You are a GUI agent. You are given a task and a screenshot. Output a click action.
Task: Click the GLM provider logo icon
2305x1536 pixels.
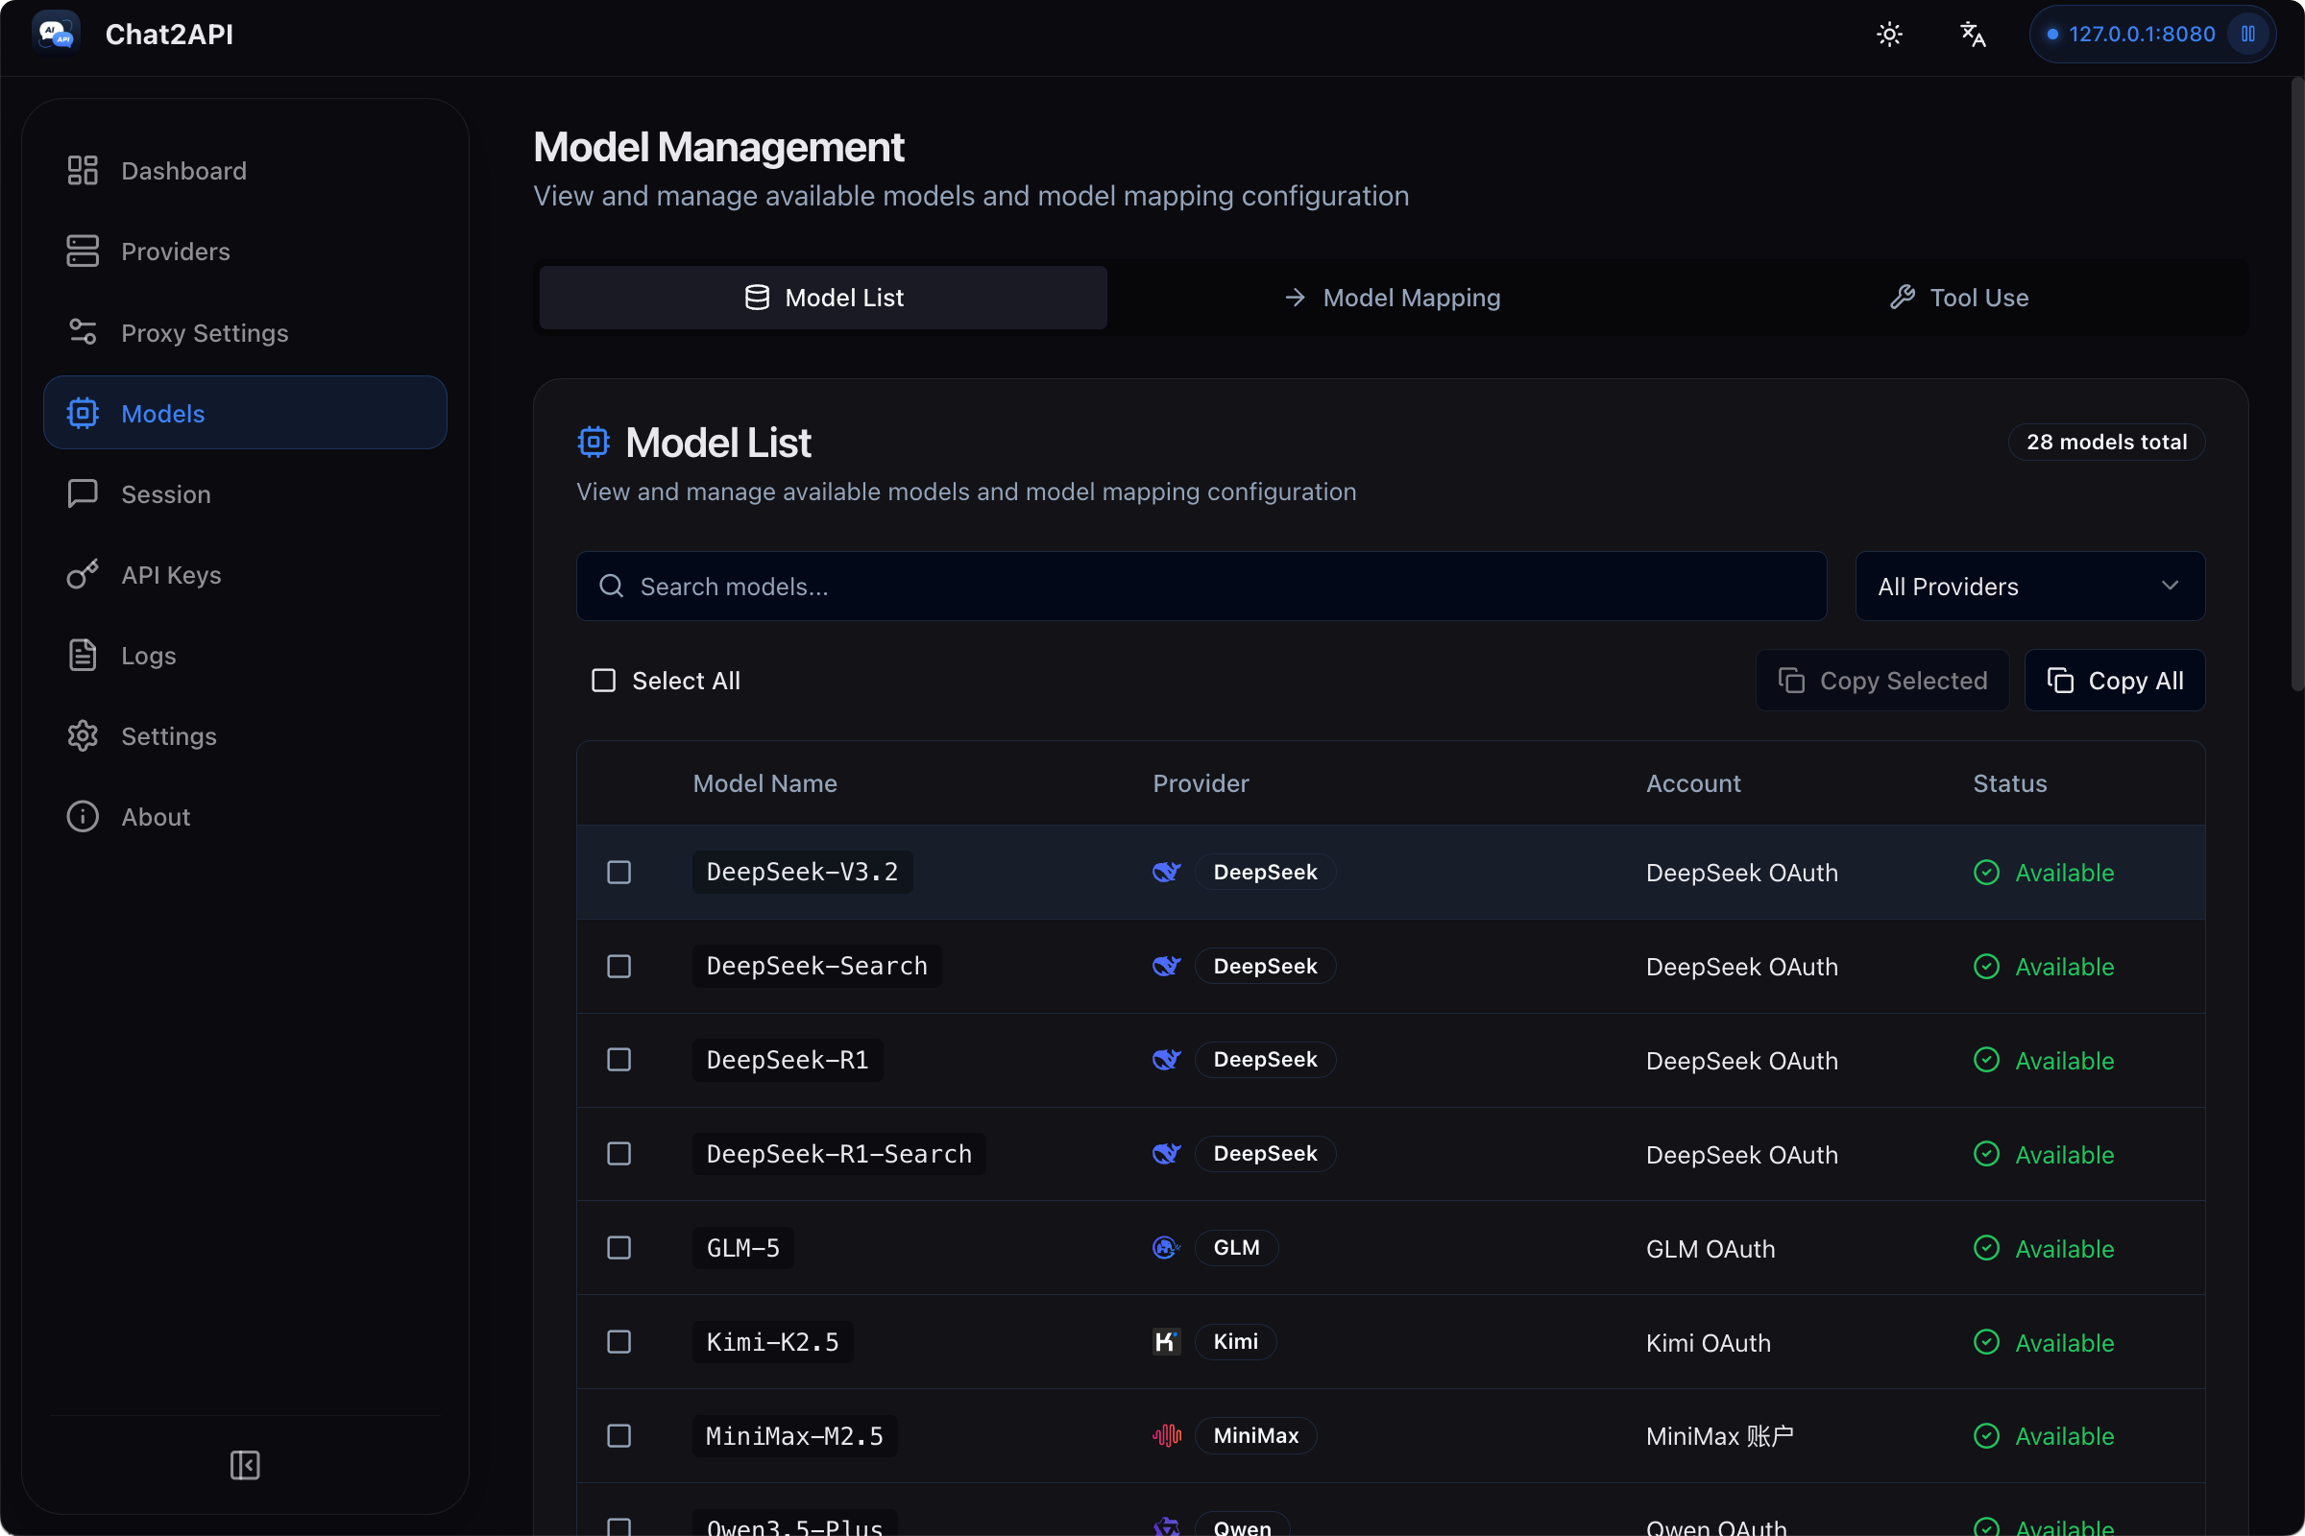(x=1166, y=1248)
